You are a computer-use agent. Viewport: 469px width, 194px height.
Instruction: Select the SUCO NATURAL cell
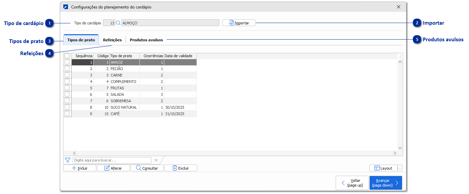point(124,107)
